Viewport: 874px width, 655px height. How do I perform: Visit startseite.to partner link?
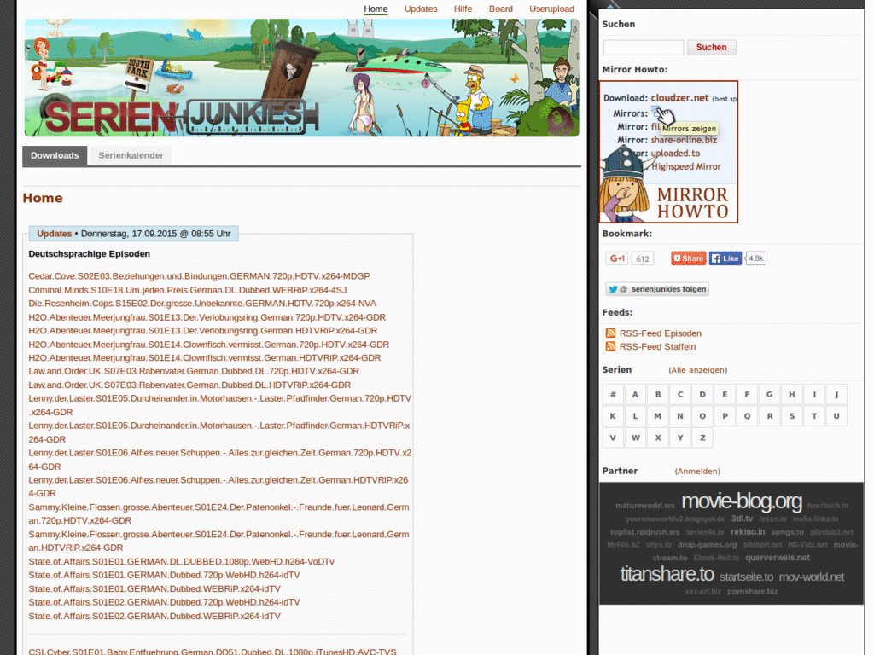click(746, 577)
